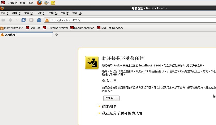216x125 pixels.
Task: Open the Documentation bookmark
Action: tap(82, 28)
